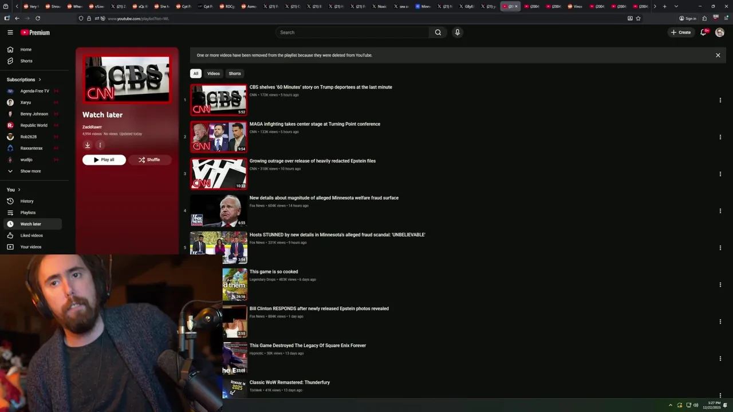The height and width of the screenshot is (412, 733).
Task: Click the browser Sign in button
Action: [x=688, y=18]
